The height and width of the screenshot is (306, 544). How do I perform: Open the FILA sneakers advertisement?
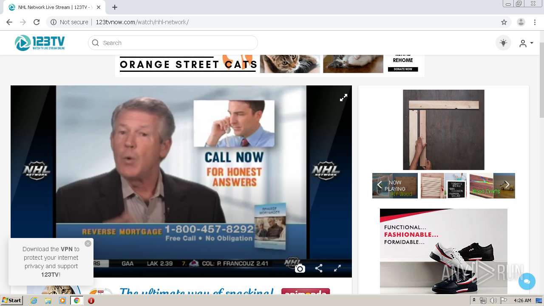(x=444, y=251)
